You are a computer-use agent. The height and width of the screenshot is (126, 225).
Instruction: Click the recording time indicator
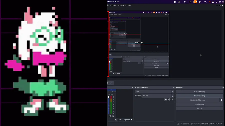[x=195, y=124]
